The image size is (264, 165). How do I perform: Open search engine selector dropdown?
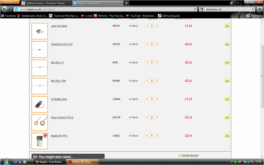click(x=202, y=10)
